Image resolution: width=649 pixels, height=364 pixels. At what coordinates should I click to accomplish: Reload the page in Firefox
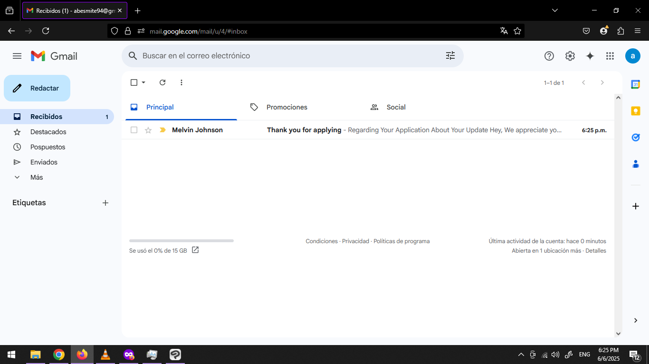(x=46, y=31)
